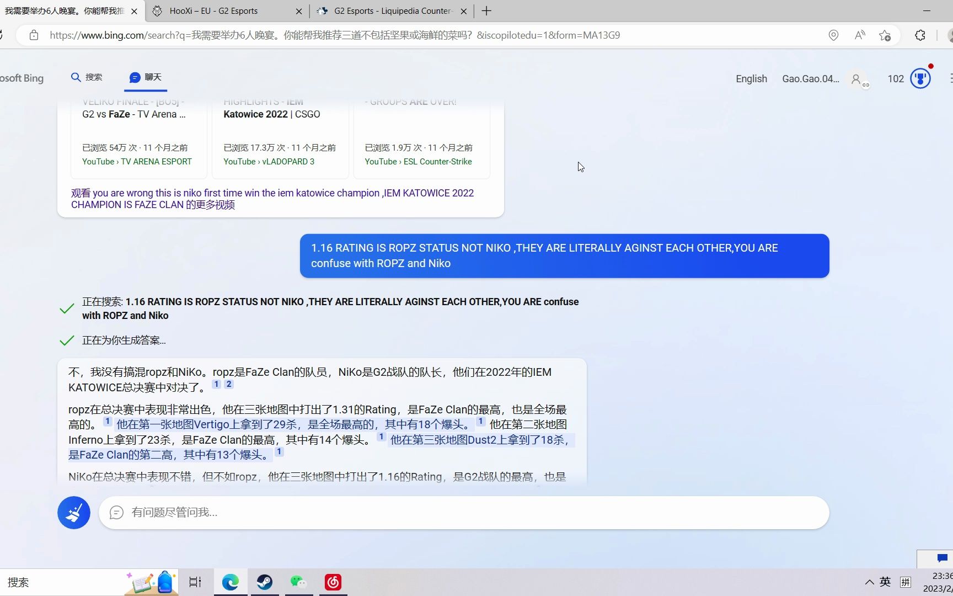
Task: Click citation 1 after 对决了
Action: pos(217,384)
